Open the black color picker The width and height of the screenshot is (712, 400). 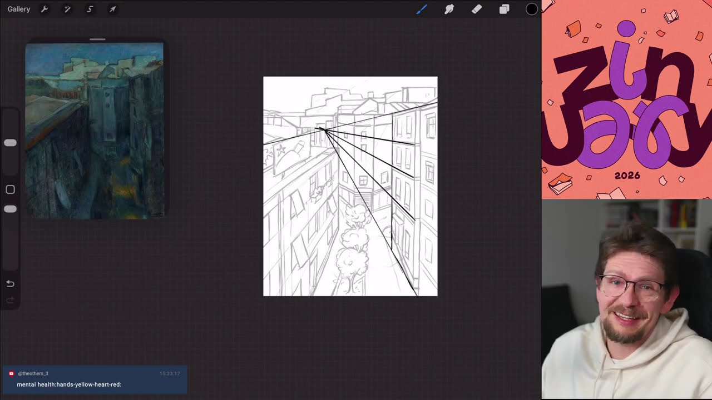click(x=532, y=9)
